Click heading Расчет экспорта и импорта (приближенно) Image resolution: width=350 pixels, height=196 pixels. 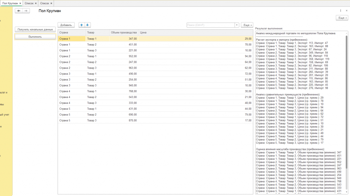coord(282,40)
